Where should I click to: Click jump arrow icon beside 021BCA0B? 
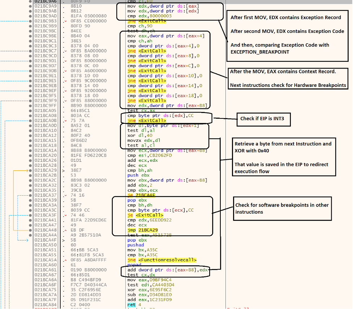coord(65,121)
